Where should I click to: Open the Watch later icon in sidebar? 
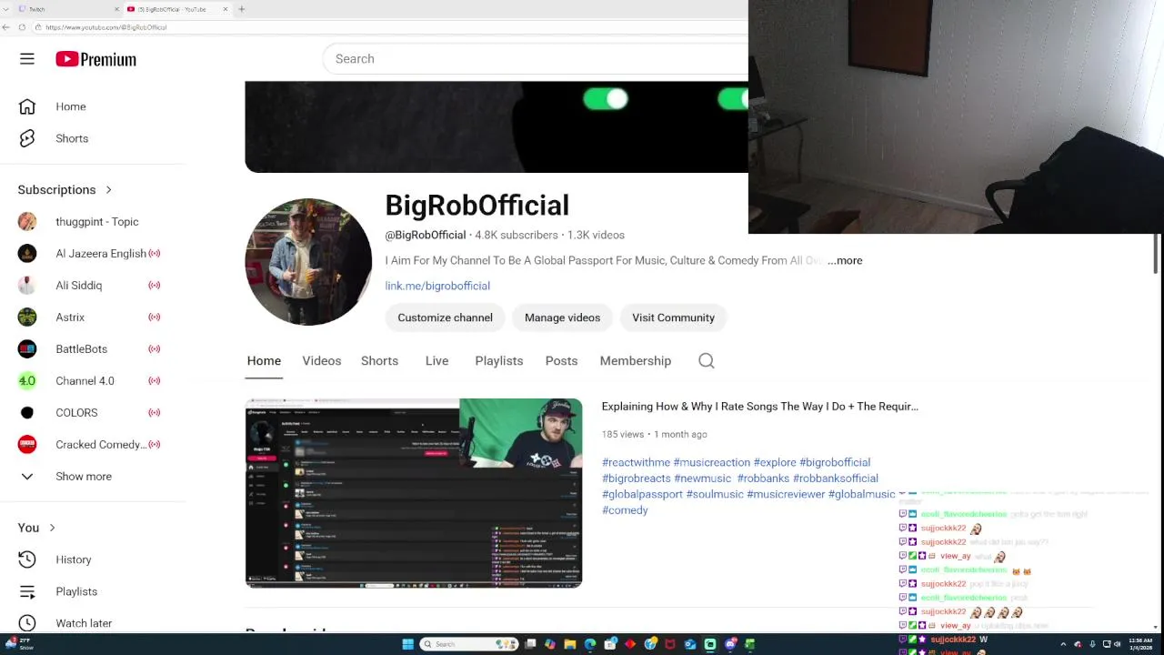[27, 623]
